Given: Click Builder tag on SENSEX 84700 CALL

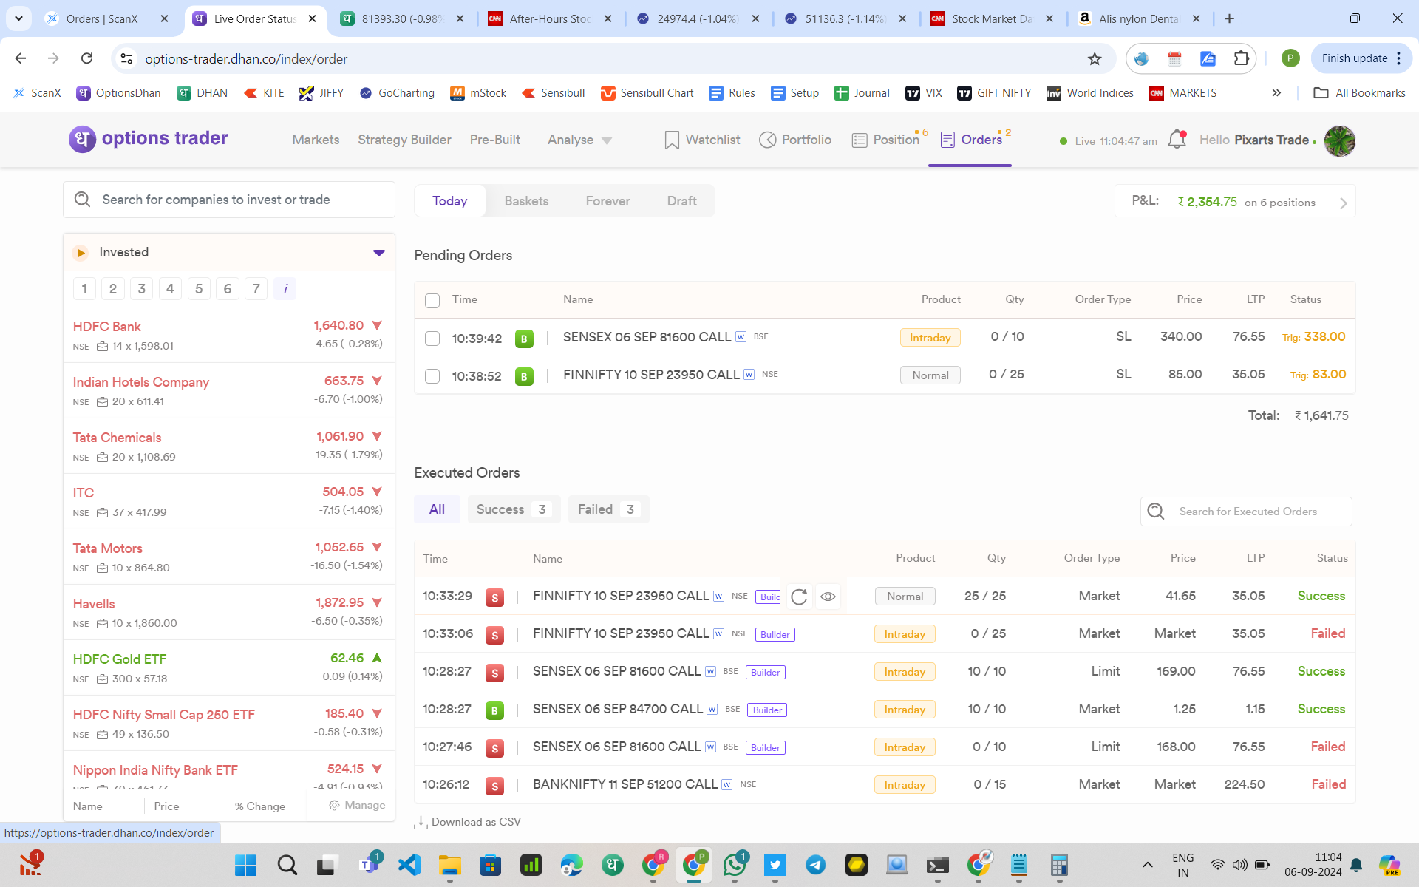Looking at the screenshot, I should tap(767, 710).
